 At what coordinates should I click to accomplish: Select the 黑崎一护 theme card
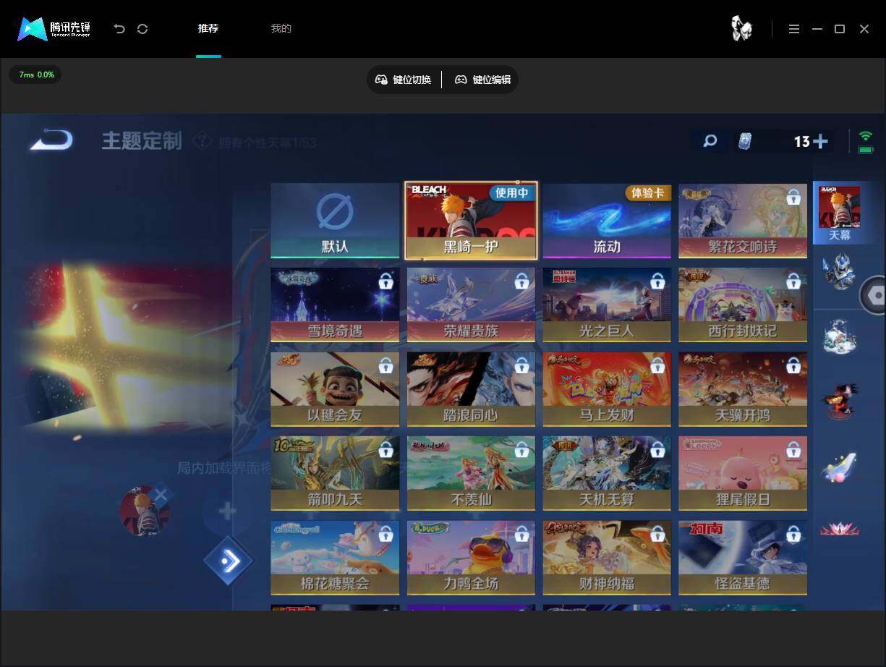tap(471, 221)
